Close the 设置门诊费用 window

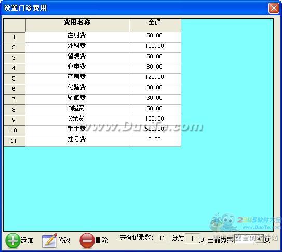(274, 8)
